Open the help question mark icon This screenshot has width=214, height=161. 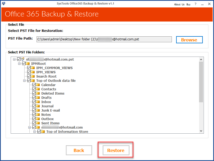click(x=195, y=4)
